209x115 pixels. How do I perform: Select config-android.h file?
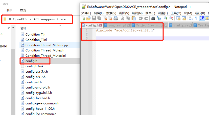point(38,87)
